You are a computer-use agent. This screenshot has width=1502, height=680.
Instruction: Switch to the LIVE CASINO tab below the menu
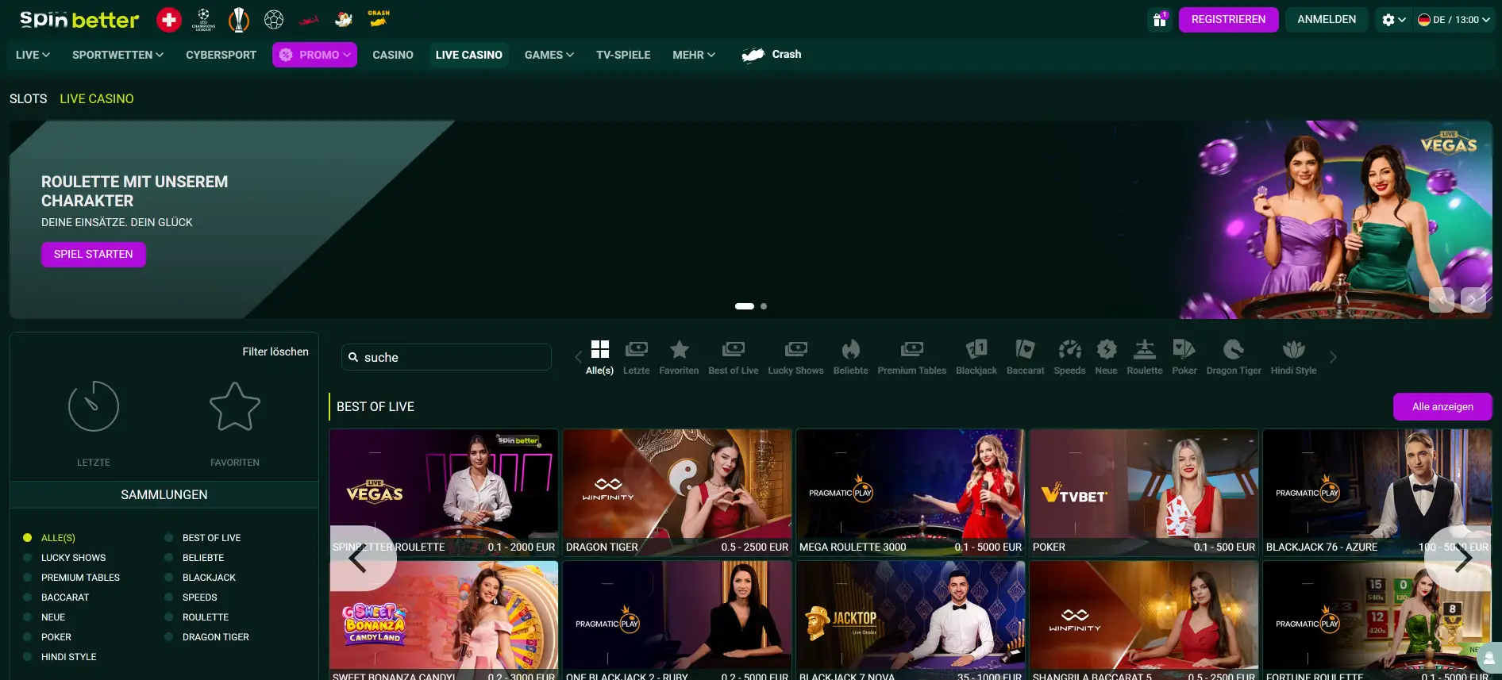[x=97, y=98]
